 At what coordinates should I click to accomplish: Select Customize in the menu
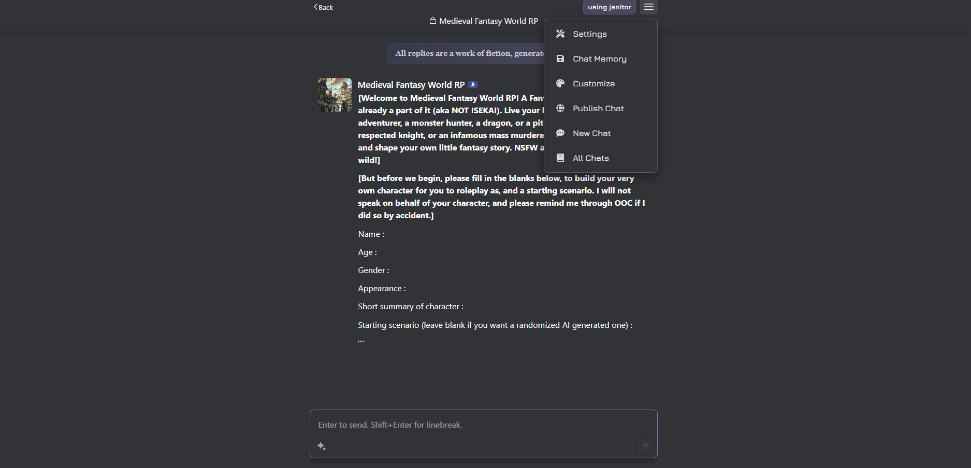(x=600, y=84)
